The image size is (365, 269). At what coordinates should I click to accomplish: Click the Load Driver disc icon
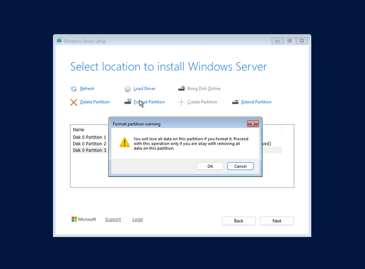click(x=127, y=89)
